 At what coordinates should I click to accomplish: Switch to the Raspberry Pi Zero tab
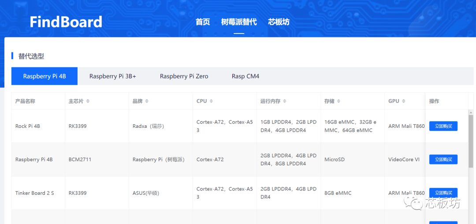(x=184, y=76)
